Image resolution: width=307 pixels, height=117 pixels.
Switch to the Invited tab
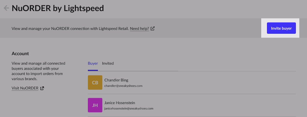click(108, 63)
